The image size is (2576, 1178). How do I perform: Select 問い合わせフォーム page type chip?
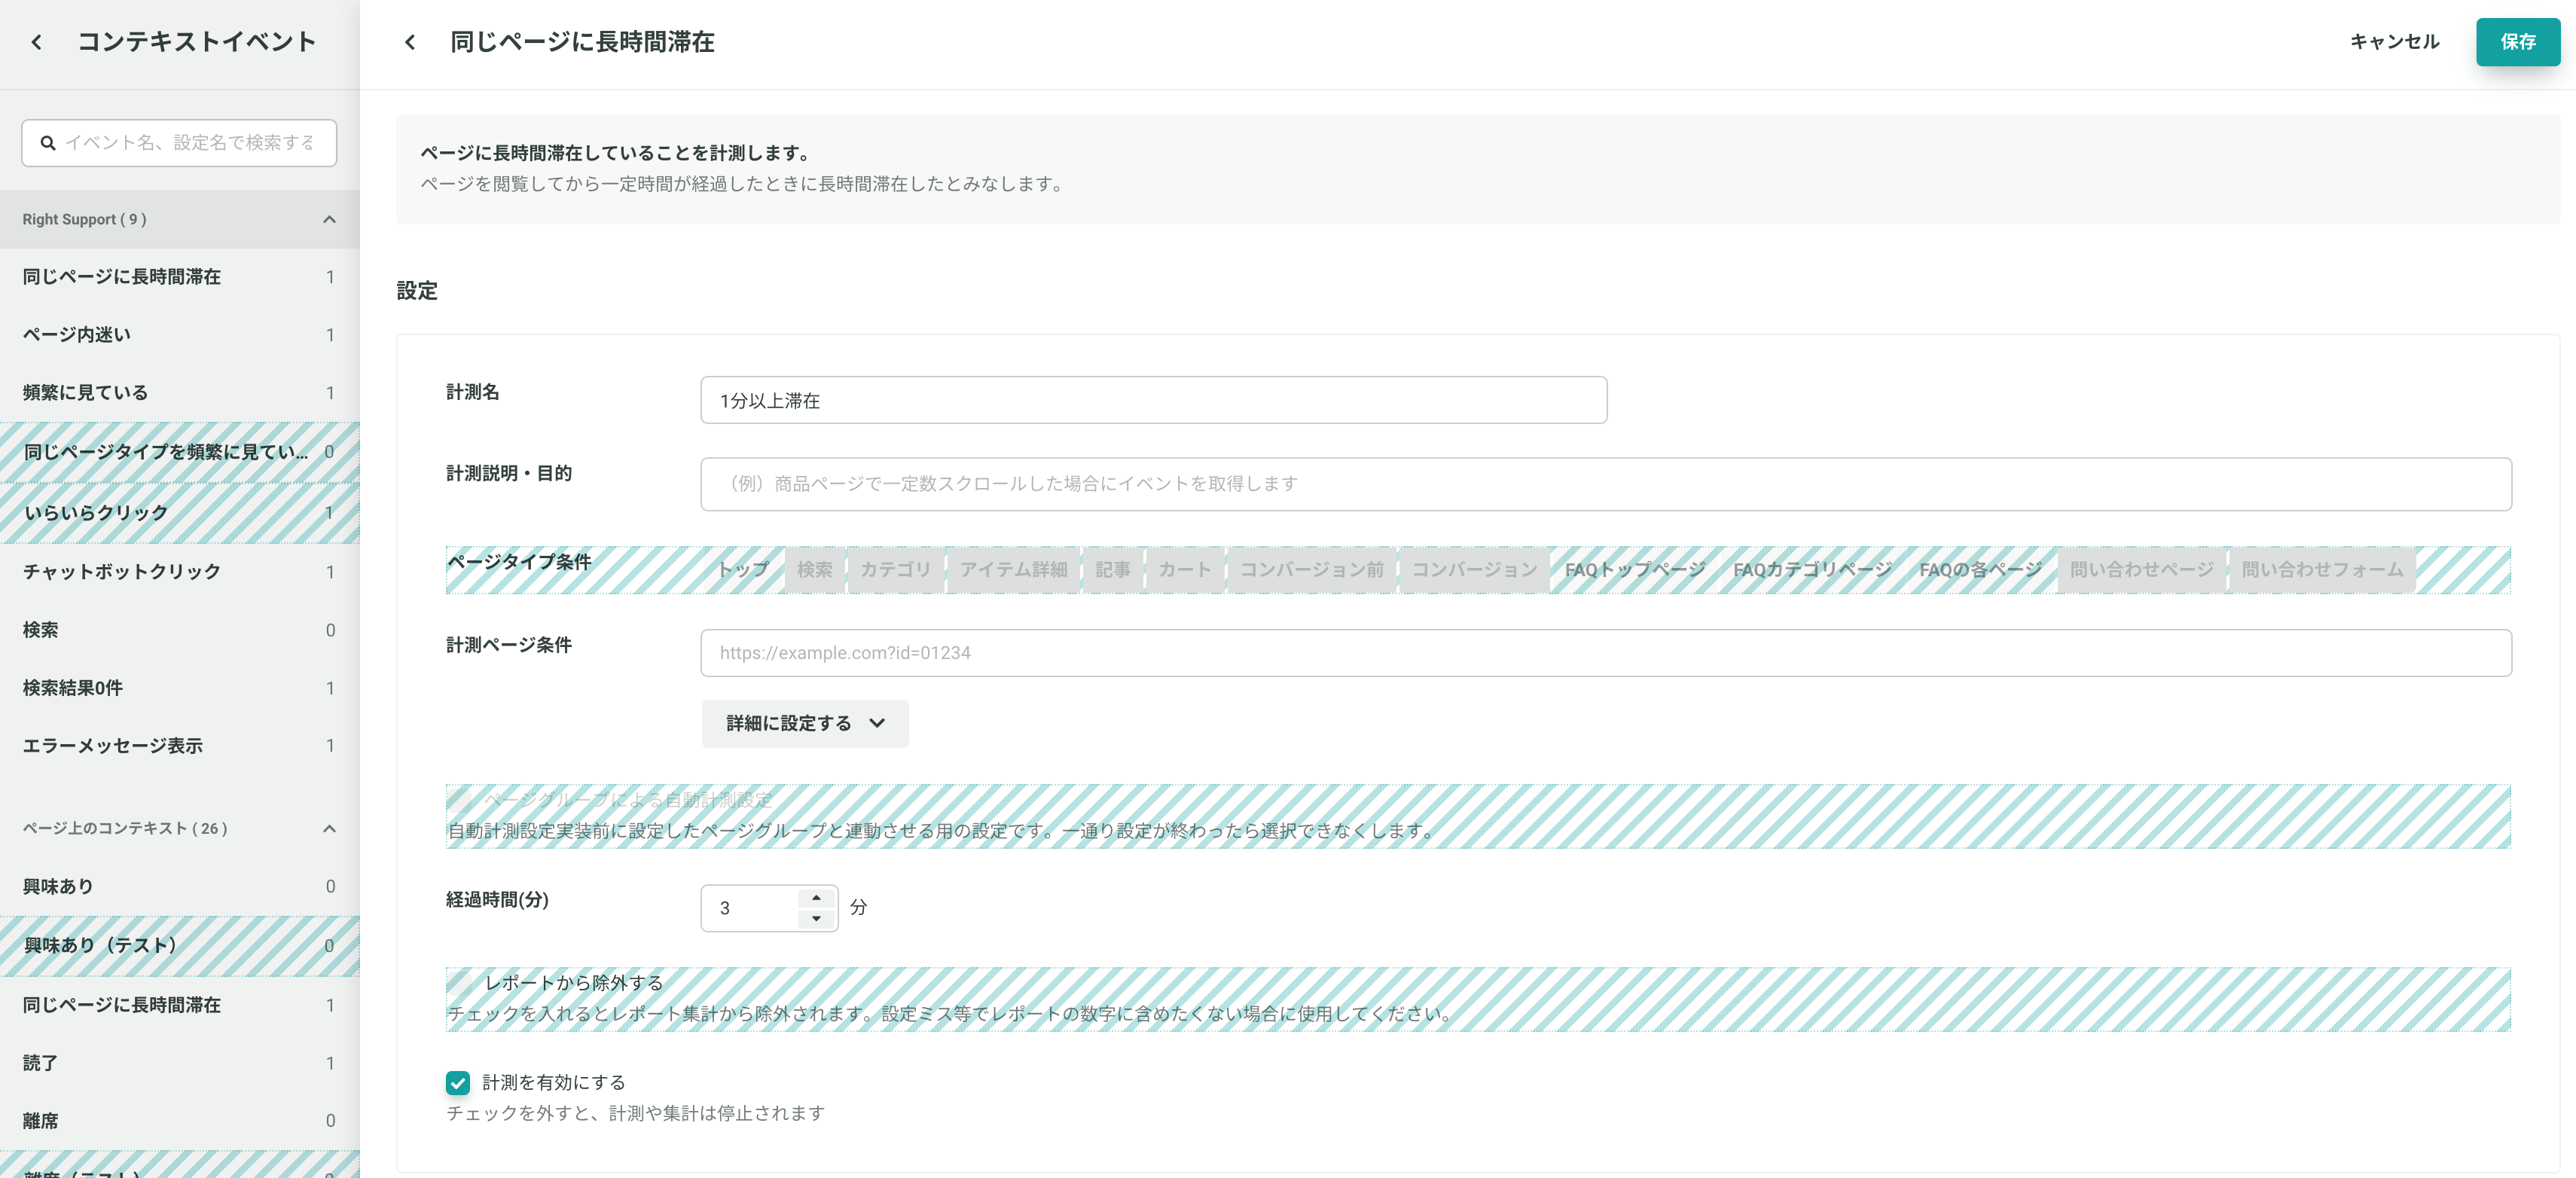coord(2322,569)
